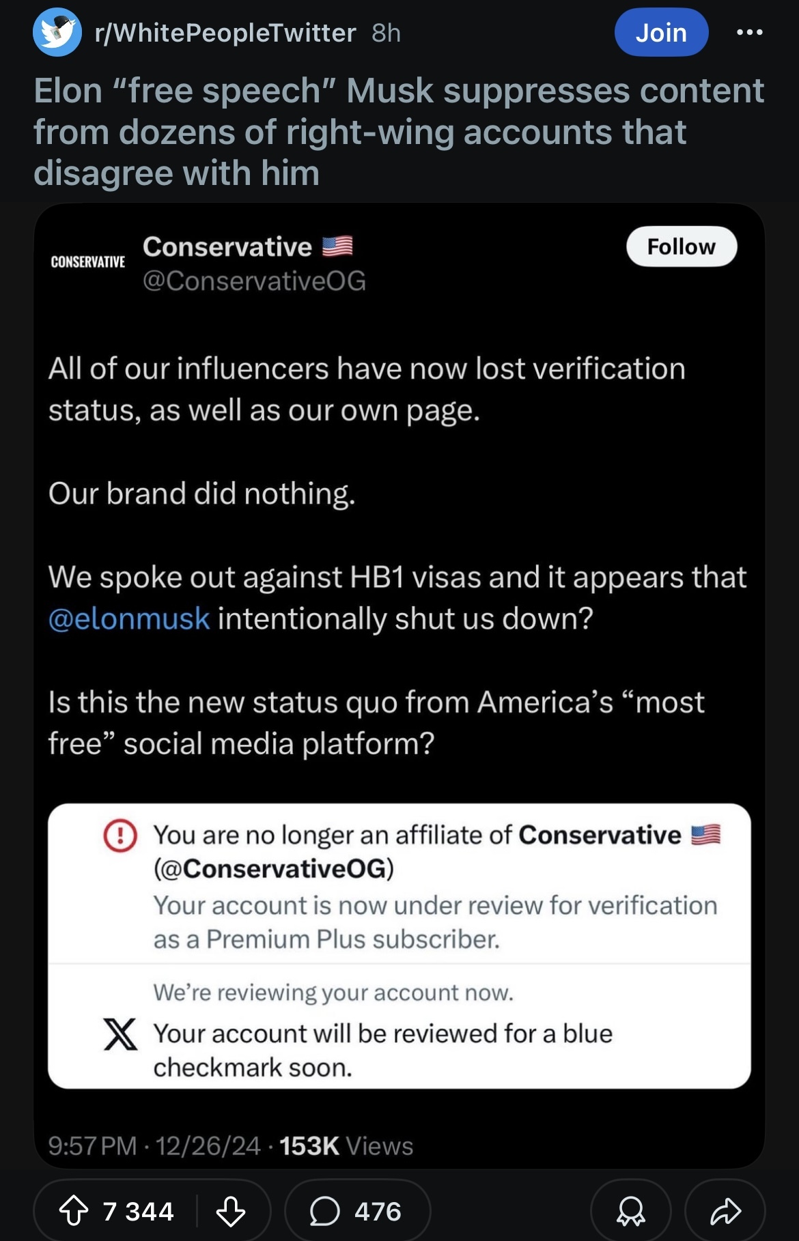Share the post using arrow icon
The width and height of the screenshot is (799, 1241).
click(x=725, y=1211)
